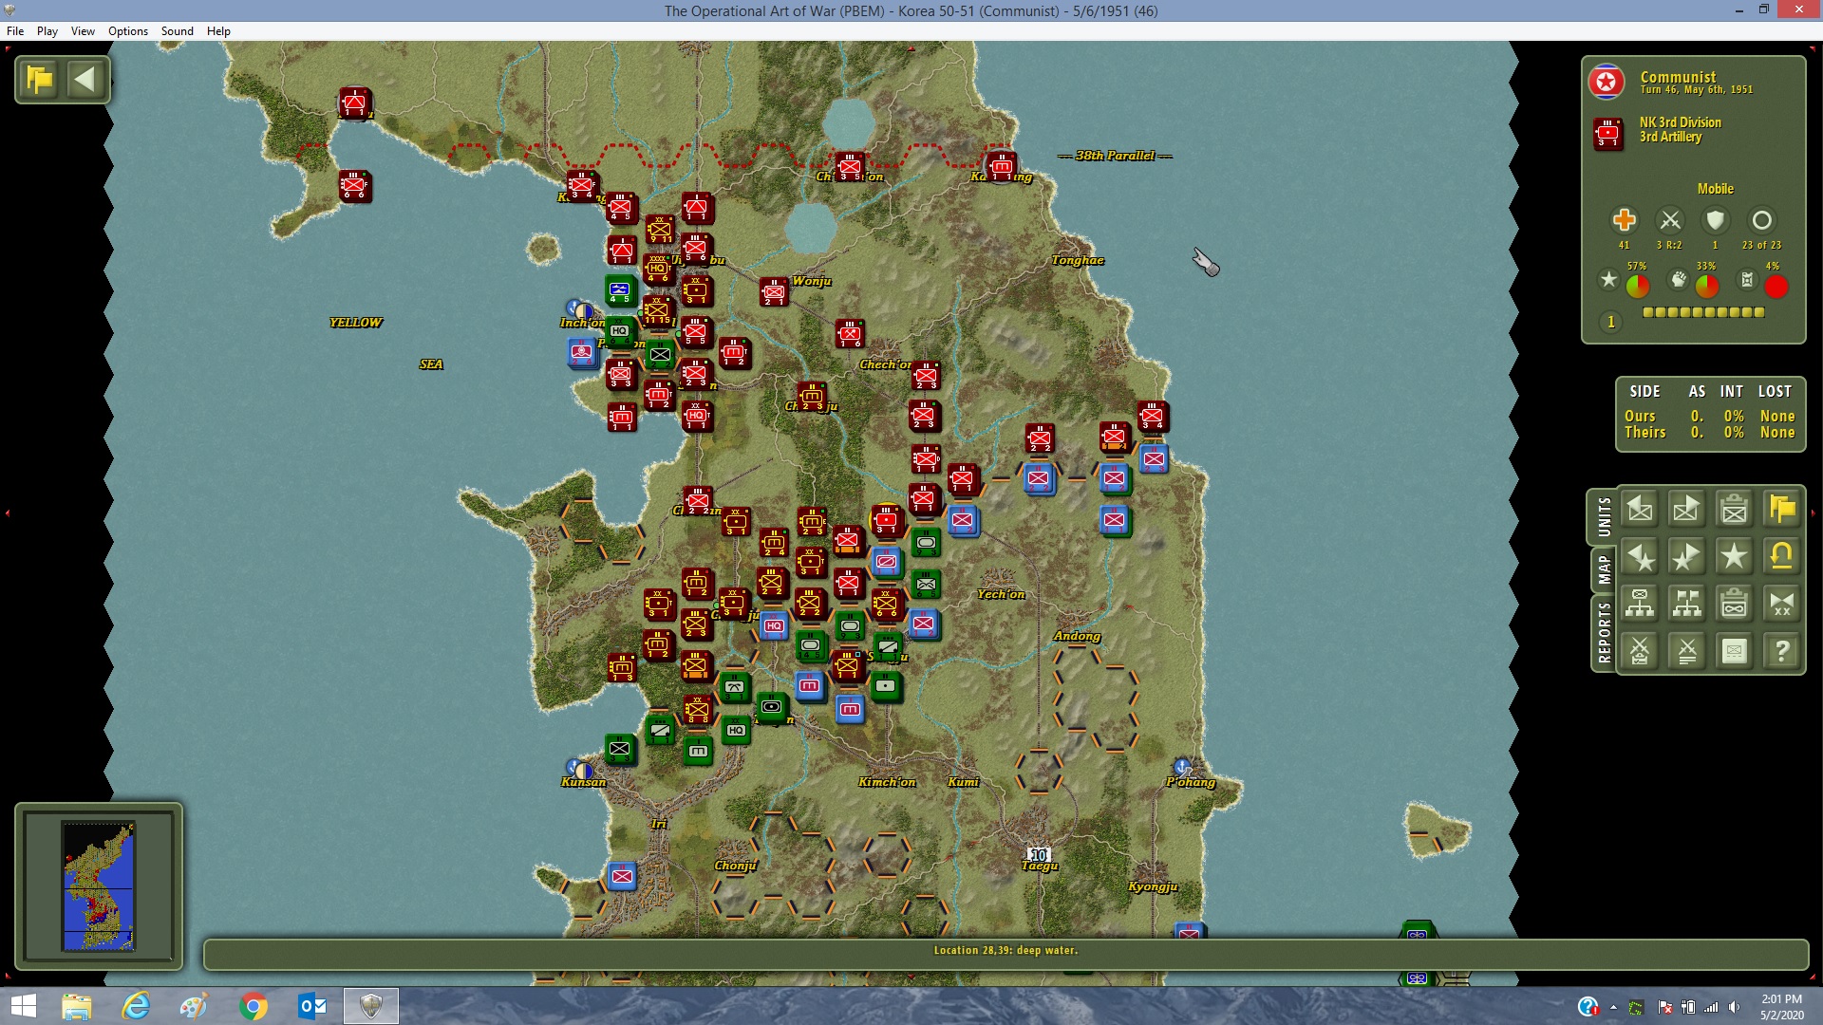Select the blue unit near Iri southwest coast

[622, 876]
